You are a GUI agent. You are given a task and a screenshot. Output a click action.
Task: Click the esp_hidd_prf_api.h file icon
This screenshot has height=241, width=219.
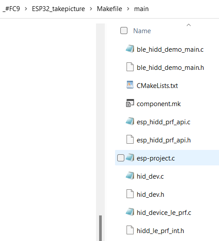(x=130, y=139)
